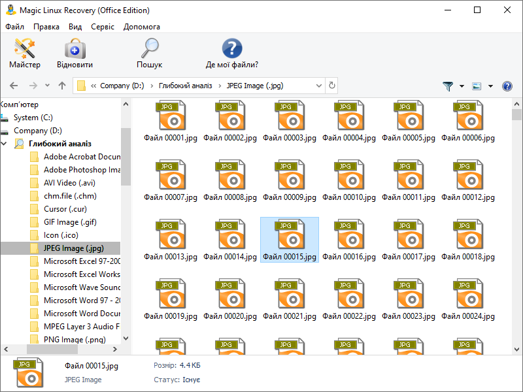The height and width of the screenshot is (392, 523).
Task: Click Глибокий аналіз breadcrumb segment
Action: pos(185,86)
